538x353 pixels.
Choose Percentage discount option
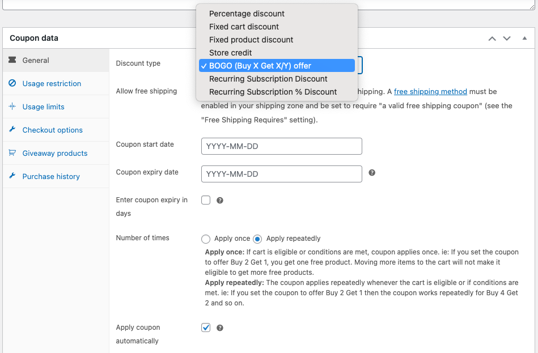click(277, 14)
